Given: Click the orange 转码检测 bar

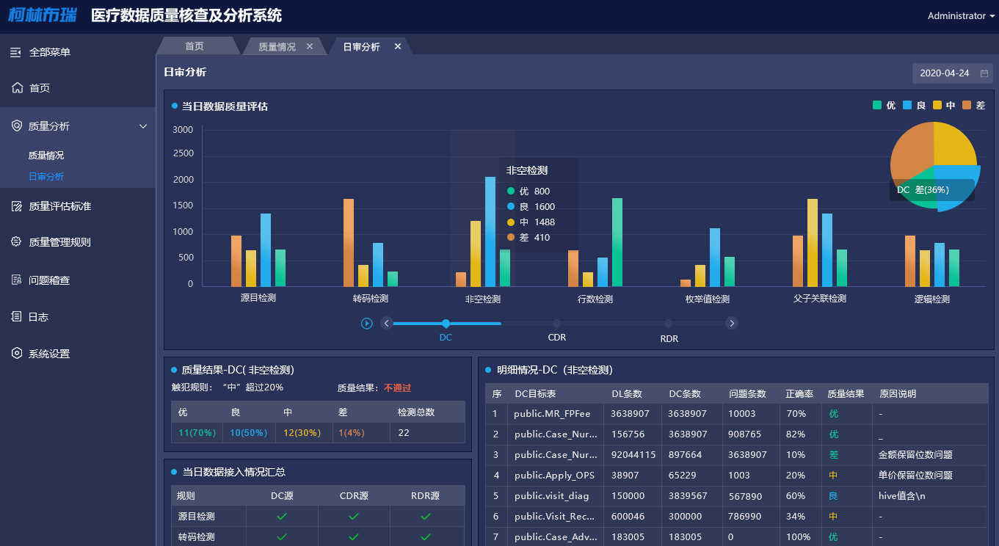Looking at the screenshot, I should click(349, 243).
